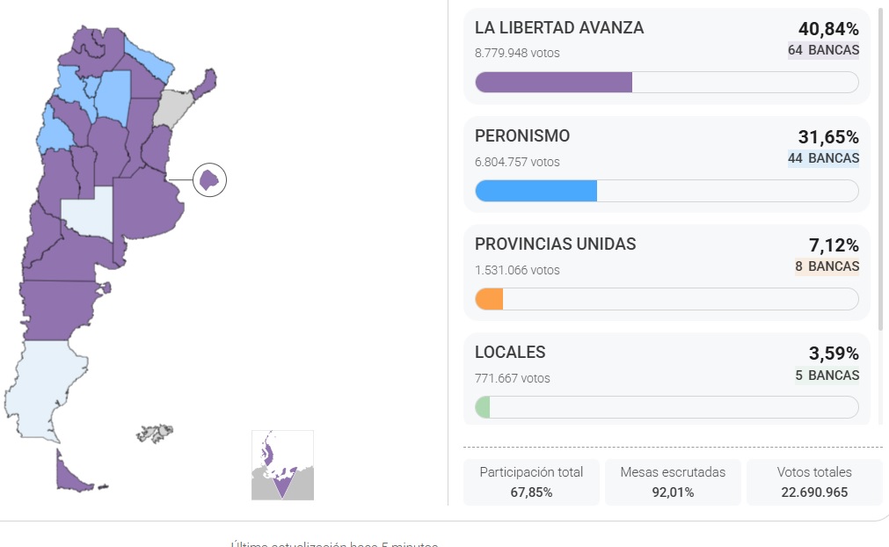Screen dimensions: 889x547
Task: Click the pale La Pampa province
Action: tap(87, 212)
